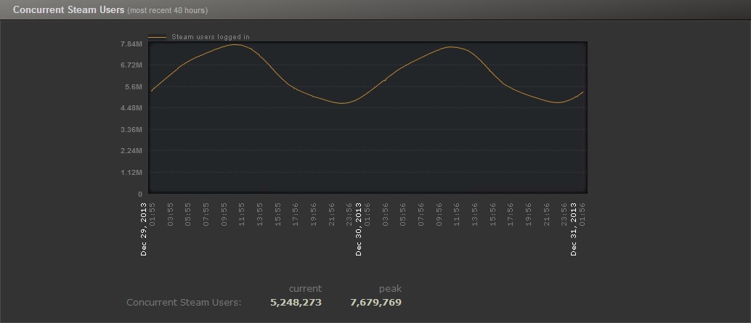Screen dimensions: 751x323
Task: Click the "Concurrent Steam Users" panel title
Action: pyautogui.click(x=68, y=9)
